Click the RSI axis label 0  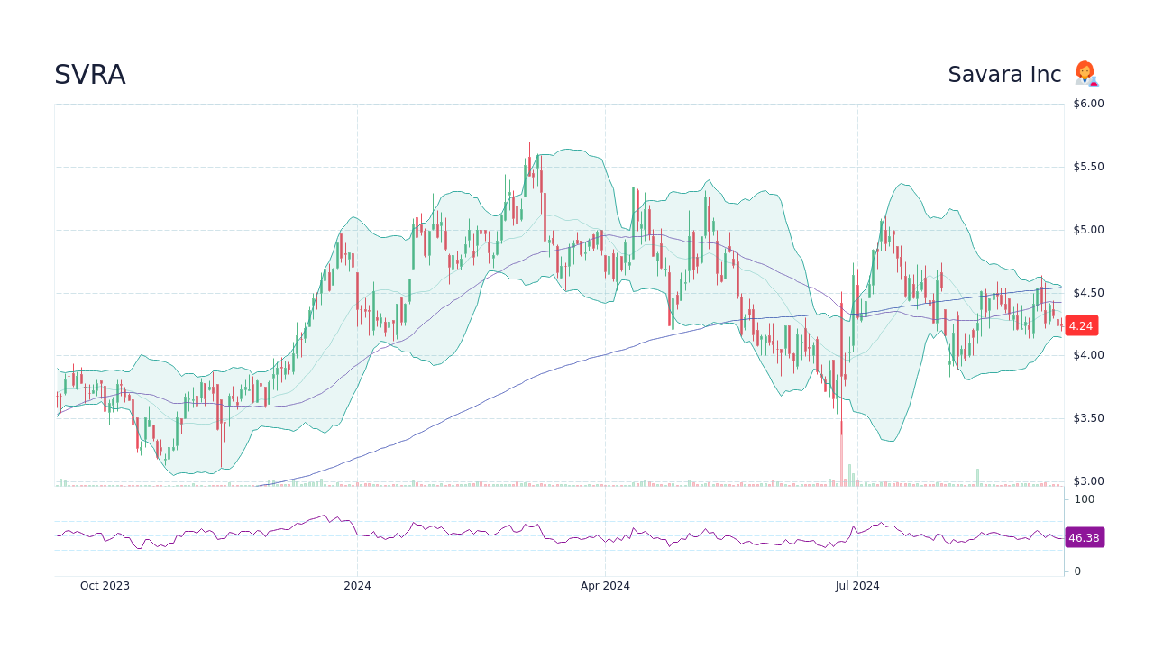coord(1077,571)
